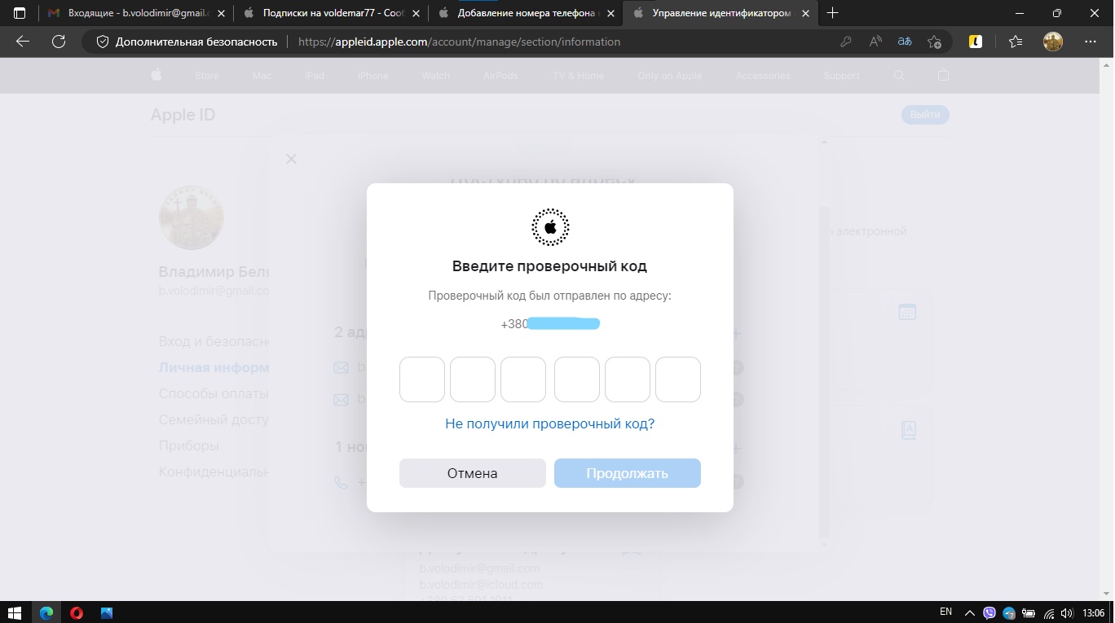Open the 'Приборы' sidebar section
1115x623 pixels.
[x=189, y=445]
